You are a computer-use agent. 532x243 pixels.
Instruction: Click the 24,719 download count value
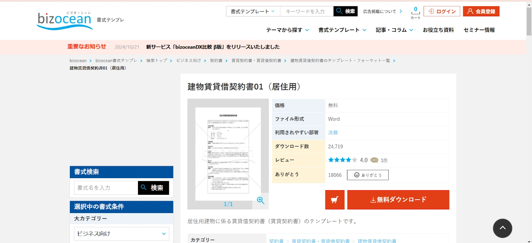335,147
